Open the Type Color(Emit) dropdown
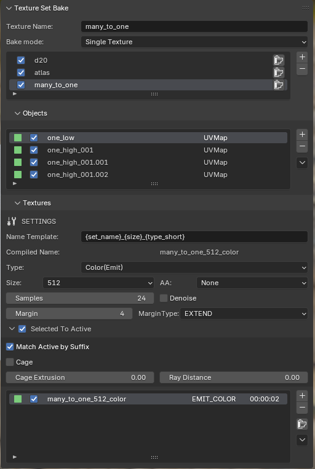The height and width of the screenshot is (469, 315). coord(194,267)
